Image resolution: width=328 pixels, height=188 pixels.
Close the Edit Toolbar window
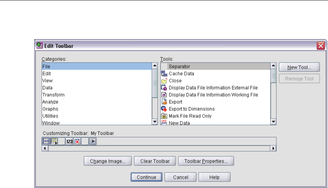321,46
